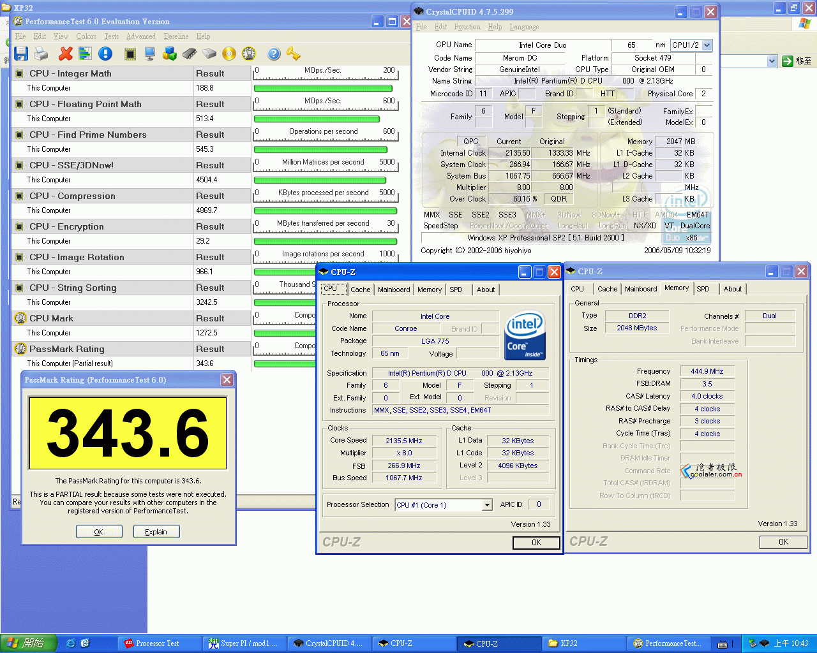
Task: Open the Baseline menu in PerformanceTest
Action: (176, 36)
